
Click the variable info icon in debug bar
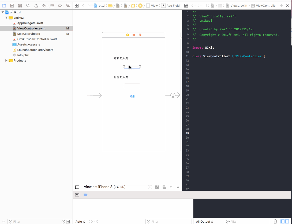96,221
